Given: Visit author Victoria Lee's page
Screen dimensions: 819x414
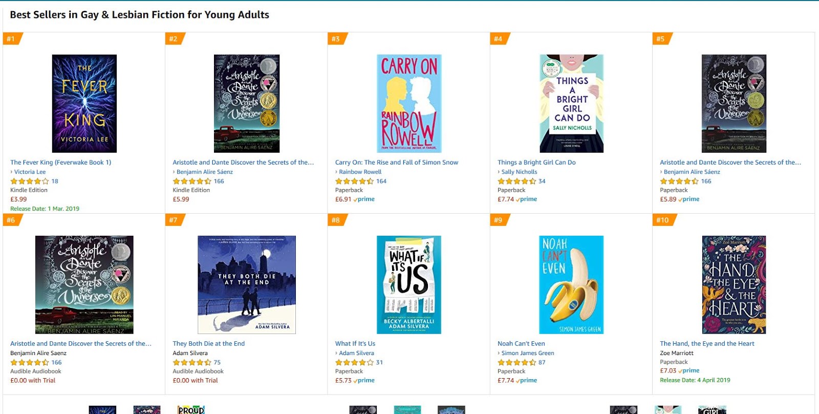Looking at the screenshot, I should [x=30, y=172].
